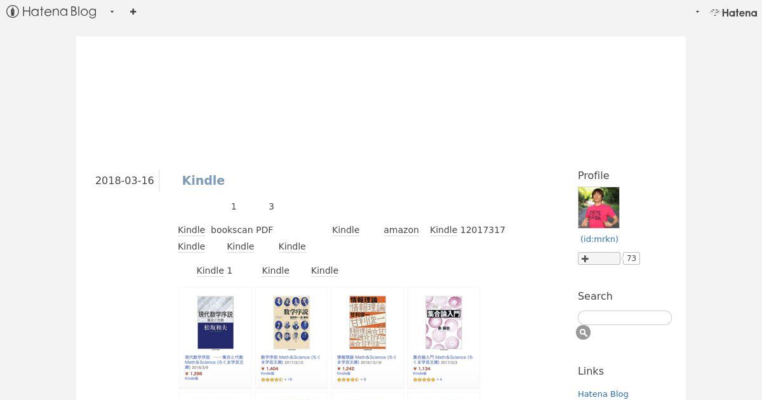Open the dropdown beside Hatena Blog
The width and height of the screenshot is (762, 400).
pyautogui.click(x=112, y=11)
